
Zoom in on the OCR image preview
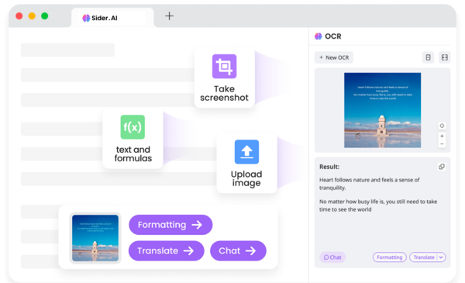[442, 136]
